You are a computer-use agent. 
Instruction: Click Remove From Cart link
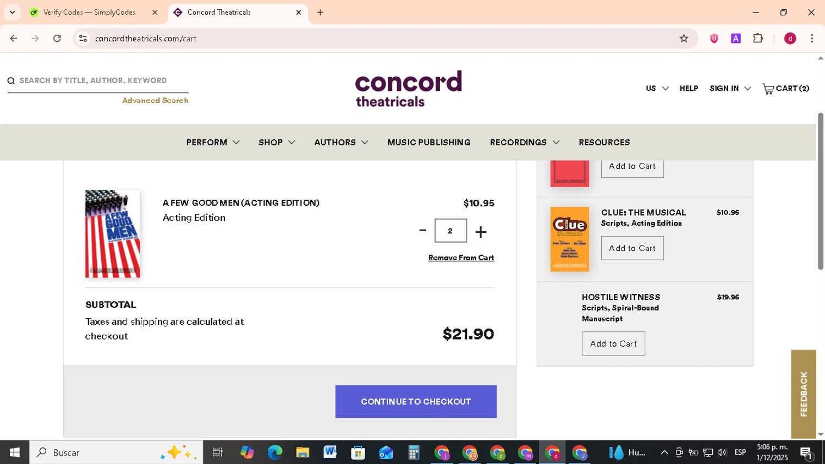coord(461,258)
